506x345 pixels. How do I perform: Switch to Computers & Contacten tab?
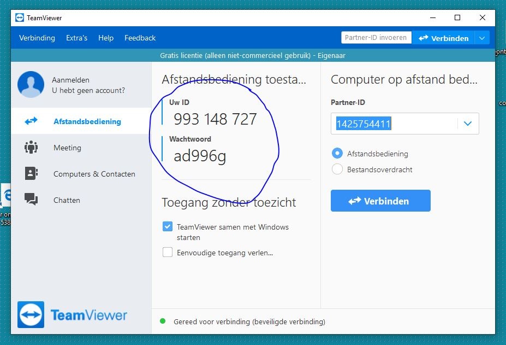coord(81,174)
